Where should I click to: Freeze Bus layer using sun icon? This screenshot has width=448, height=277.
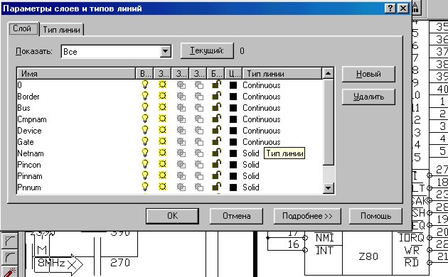(x=163, y=107)
